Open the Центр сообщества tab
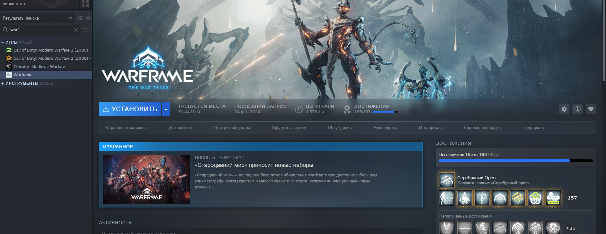The image size is (606, 234). [x=232, y=128]
